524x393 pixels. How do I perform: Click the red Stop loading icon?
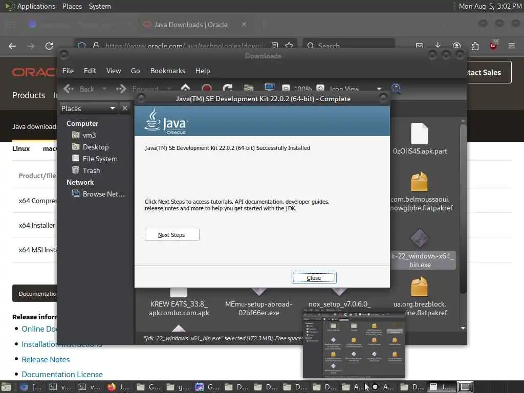(207, 88)
